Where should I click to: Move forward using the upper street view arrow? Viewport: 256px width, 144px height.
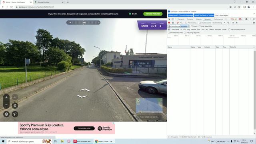pos(84,90)
